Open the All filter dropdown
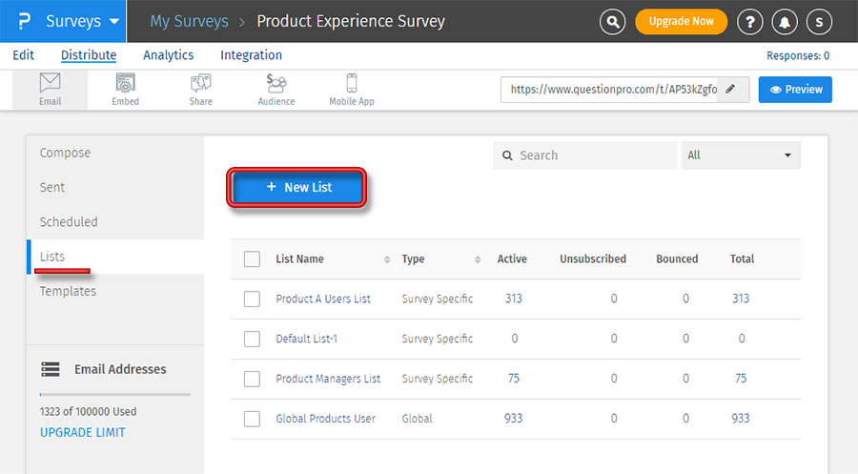 pos(741,155)
